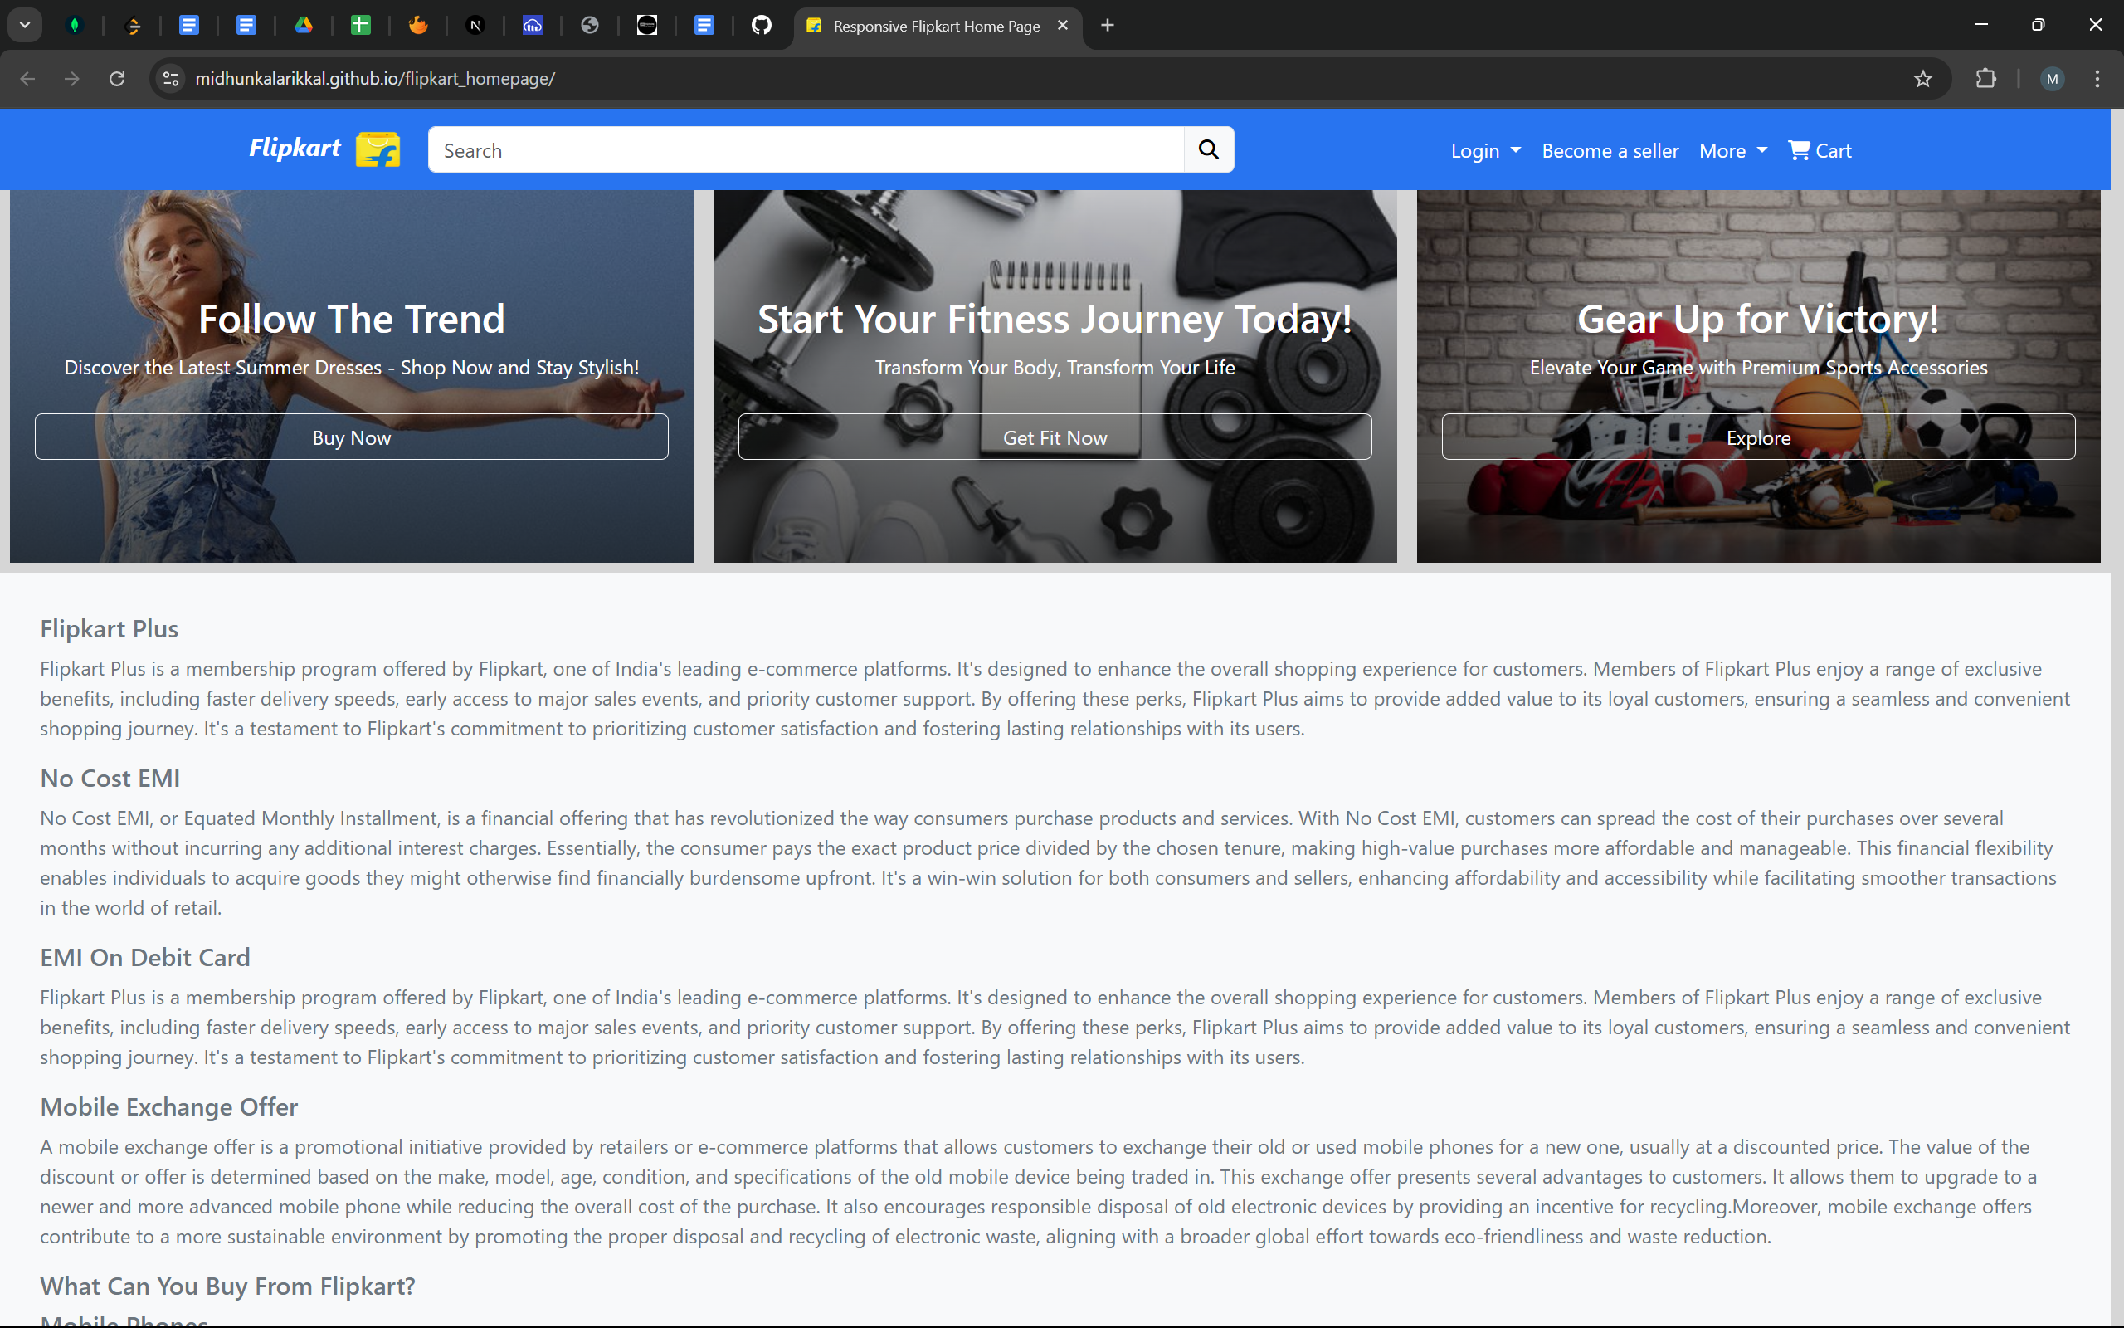Bookmark this page with the star
The width and height of the screenshot is (2124, 1328).
tap(1922, 79)
